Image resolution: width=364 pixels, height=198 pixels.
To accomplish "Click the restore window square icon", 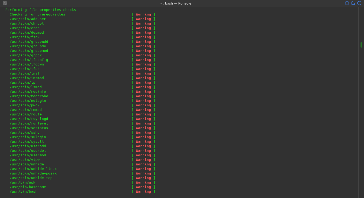I will (x=353, y=3).
